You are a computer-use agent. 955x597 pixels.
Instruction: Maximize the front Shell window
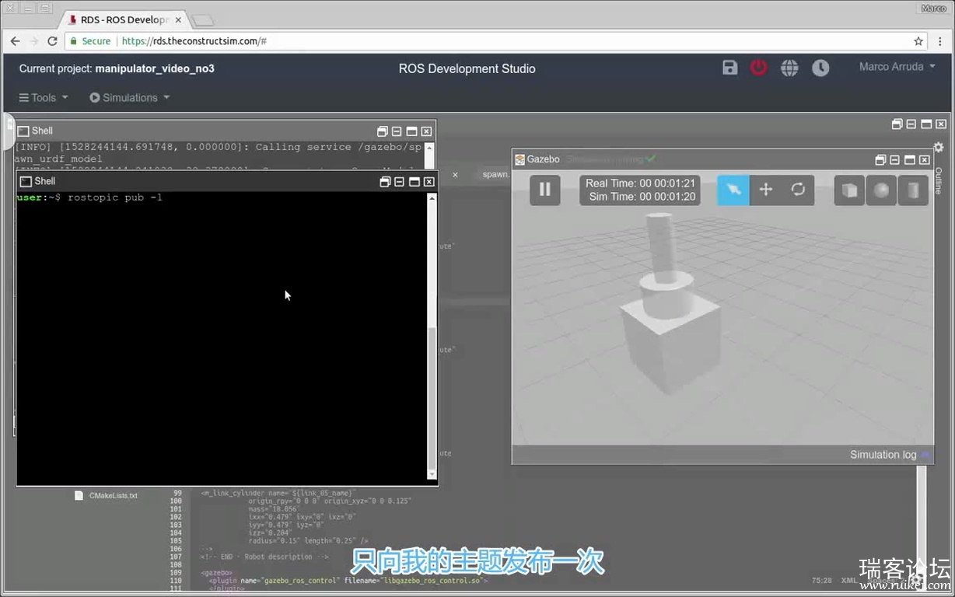pyautogui.click(x=414, y=181)
